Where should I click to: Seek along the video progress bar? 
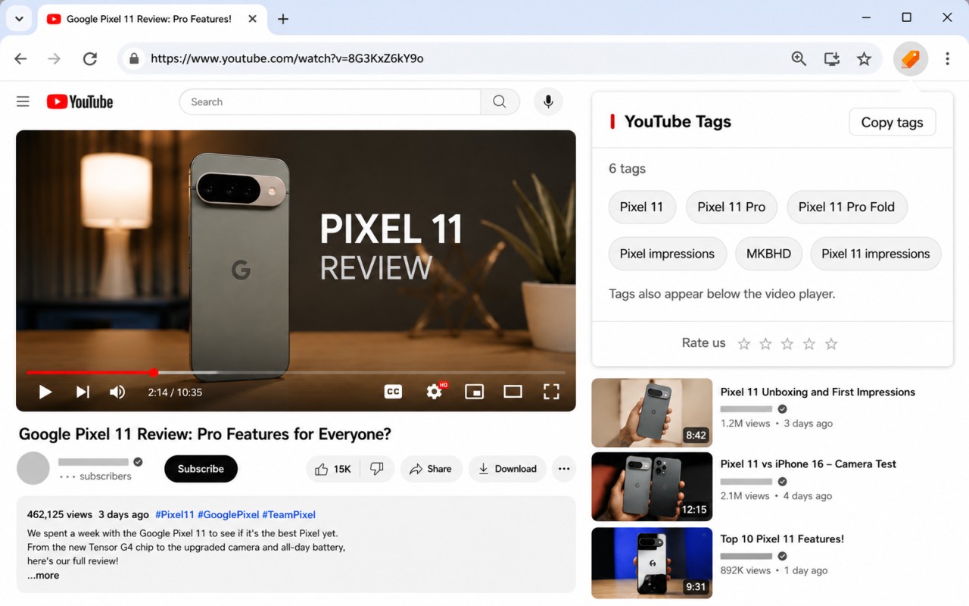(x=296, y=373)
